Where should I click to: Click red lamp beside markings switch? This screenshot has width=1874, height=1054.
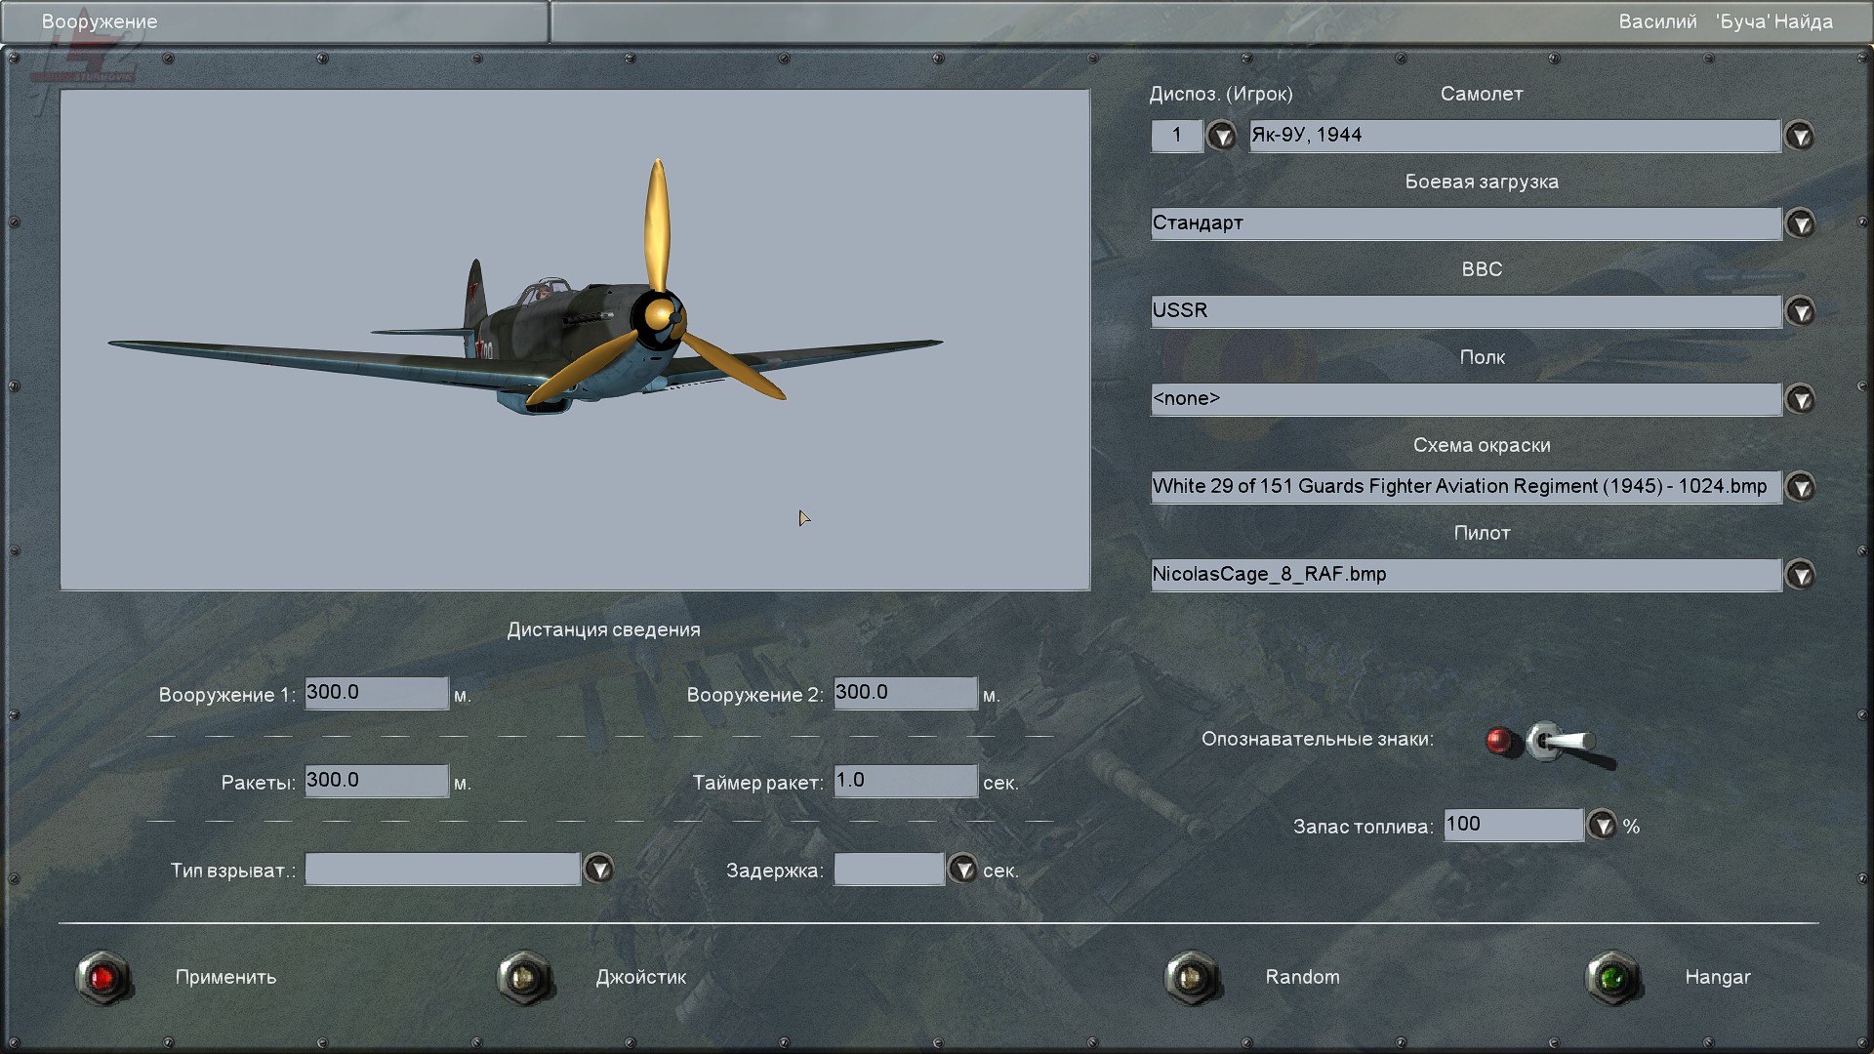[x=1499, y=741]
